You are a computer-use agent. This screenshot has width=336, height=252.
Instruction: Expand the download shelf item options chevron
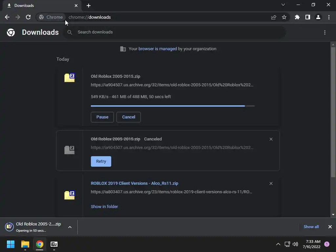coord(70,227)
